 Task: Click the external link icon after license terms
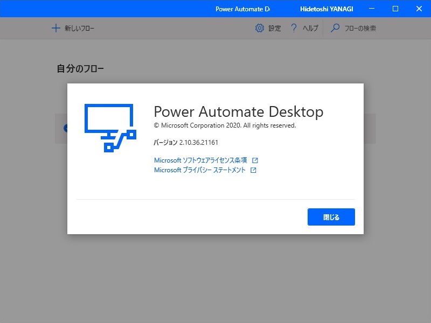[x=254, y=160]
